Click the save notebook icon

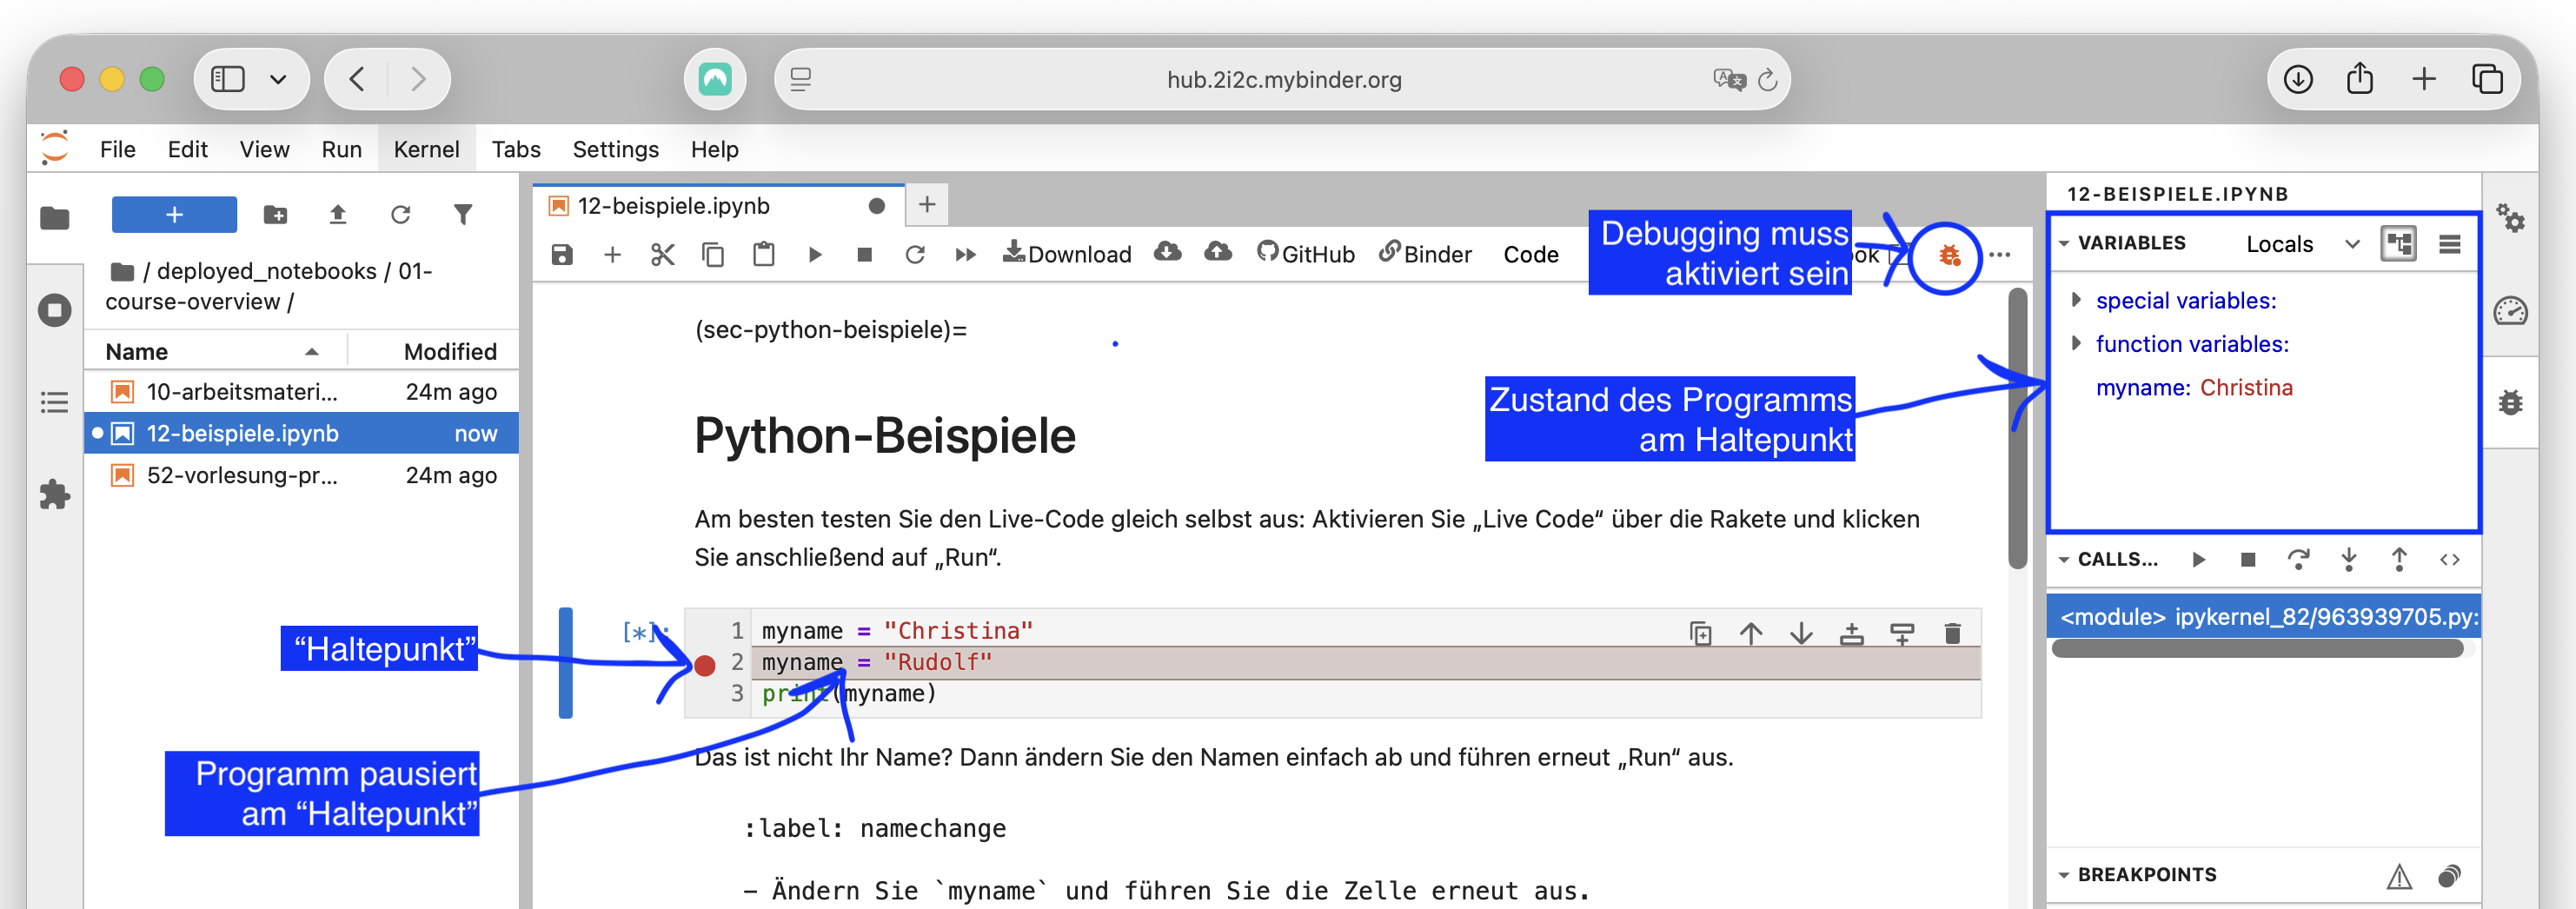tap(562, 255)
